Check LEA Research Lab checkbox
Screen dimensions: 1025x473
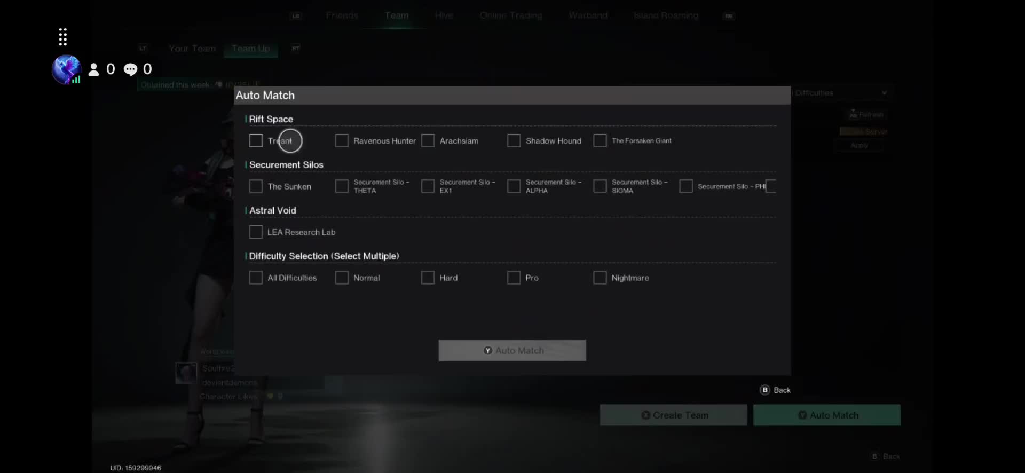pos(256,232)
